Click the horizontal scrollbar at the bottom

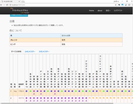tap(57, 103)
